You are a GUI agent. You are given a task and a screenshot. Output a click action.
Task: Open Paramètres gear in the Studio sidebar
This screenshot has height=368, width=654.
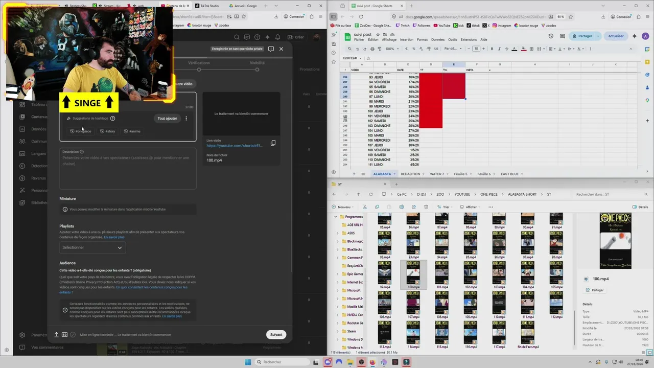(x=22, y=335)
